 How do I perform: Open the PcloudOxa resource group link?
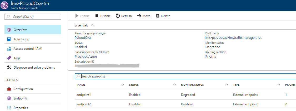point(83,38)
